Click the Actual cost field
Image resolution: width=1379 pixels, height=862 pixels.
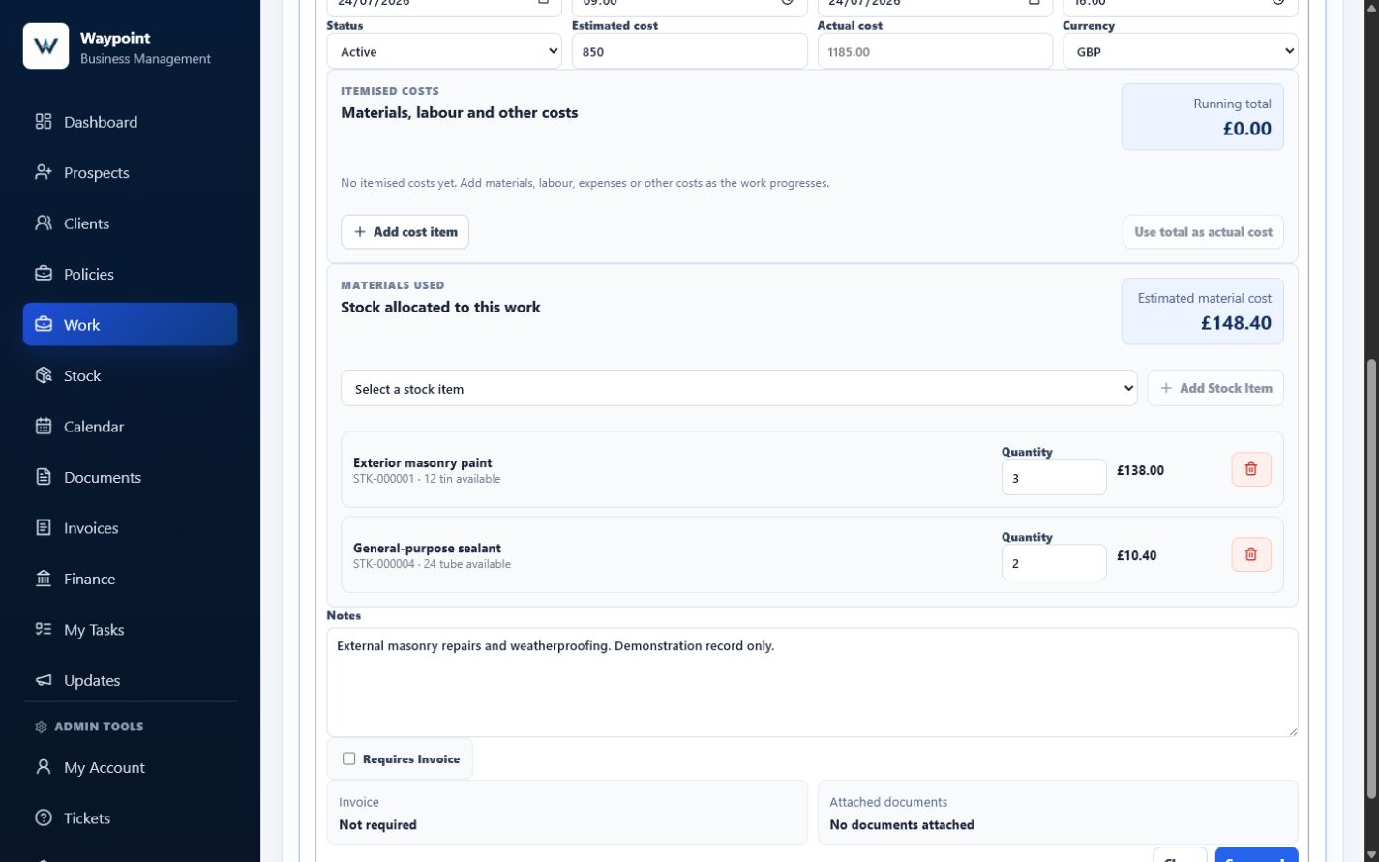[x=935, y=51]
